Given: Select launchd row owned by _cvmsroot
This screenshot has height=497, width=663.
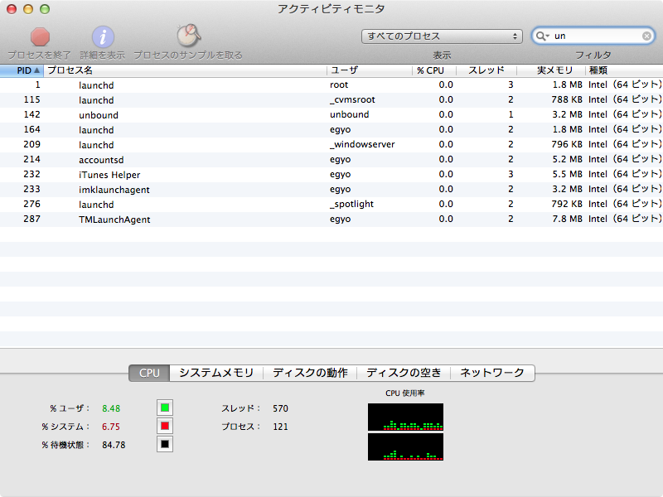Looking at the screenshot, I should click(331, 100).
